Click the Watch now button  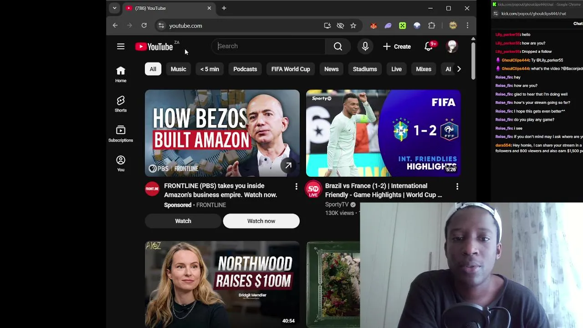point(261,221)
